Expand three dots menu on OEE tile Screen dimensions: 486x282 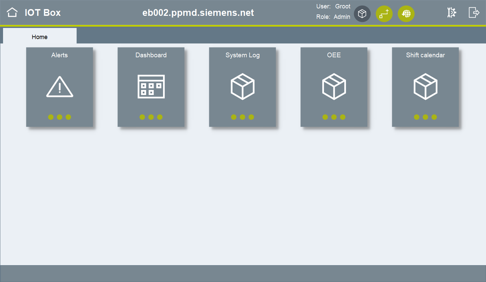pos(334,117)
